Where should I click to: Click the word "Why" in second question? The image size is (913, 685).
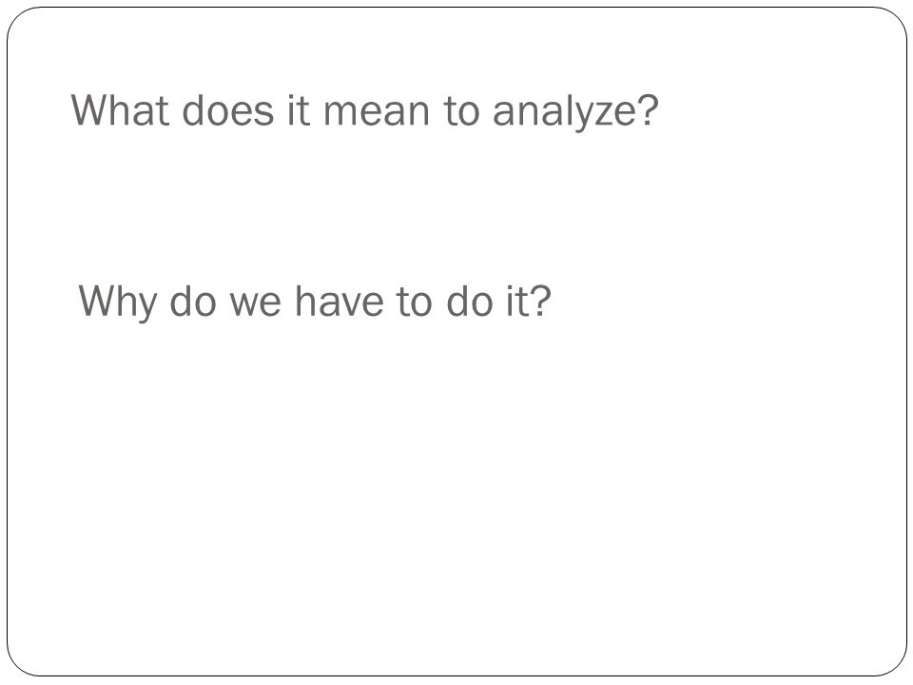pos(118,302)
